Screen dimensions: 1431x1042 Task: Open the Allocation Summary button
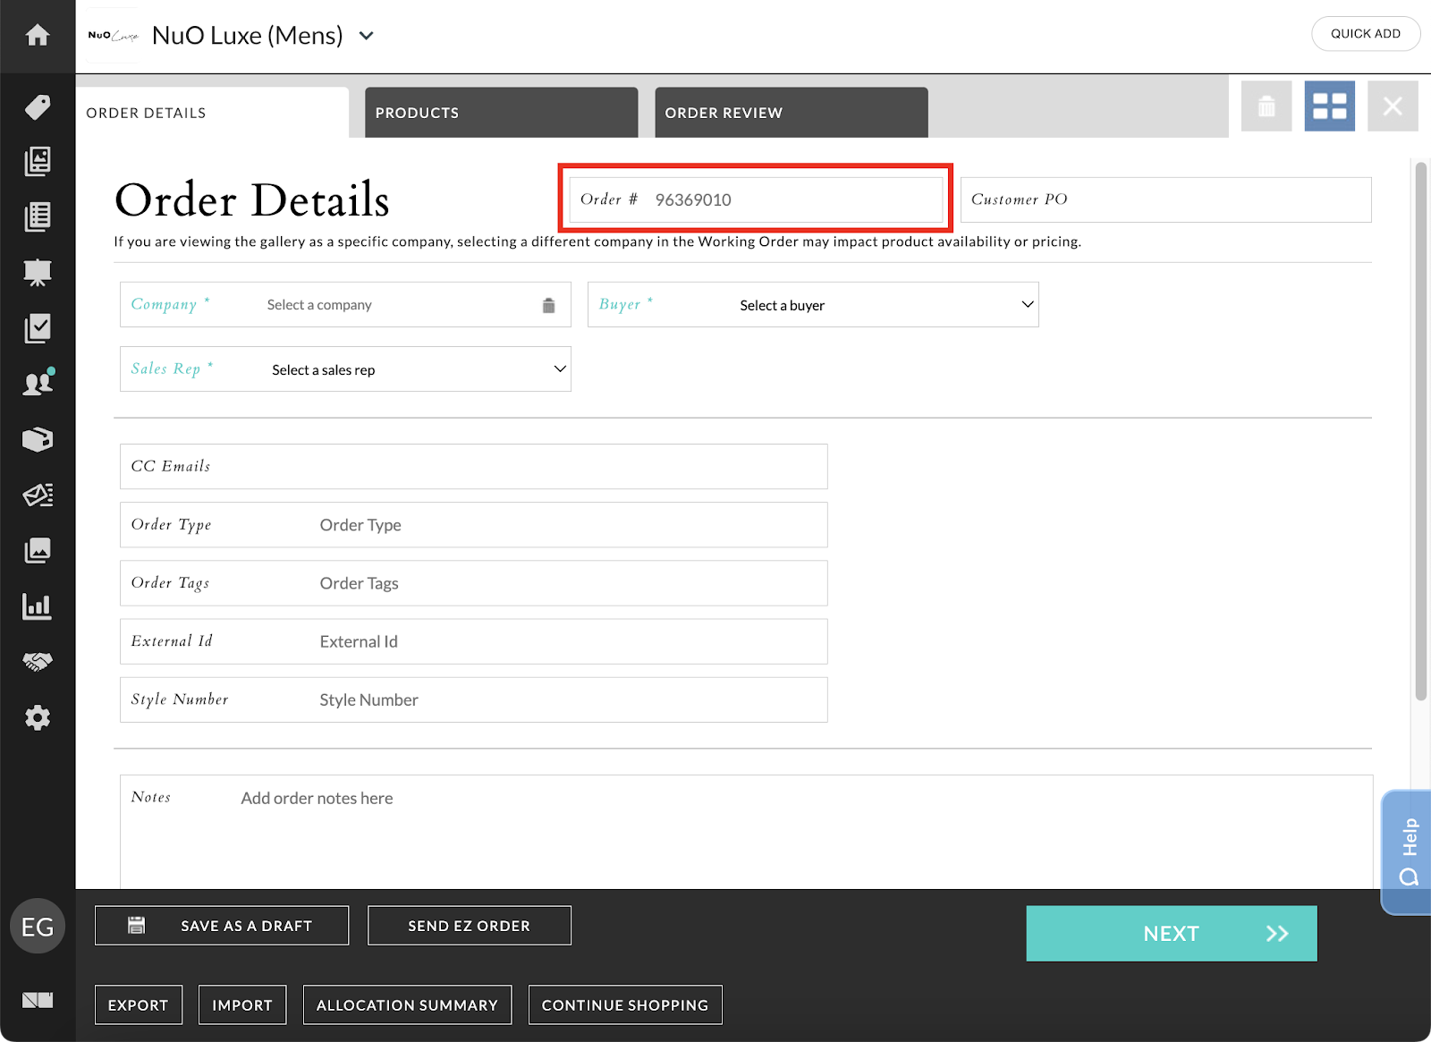pyautogui.click(x=407, y=1005)
